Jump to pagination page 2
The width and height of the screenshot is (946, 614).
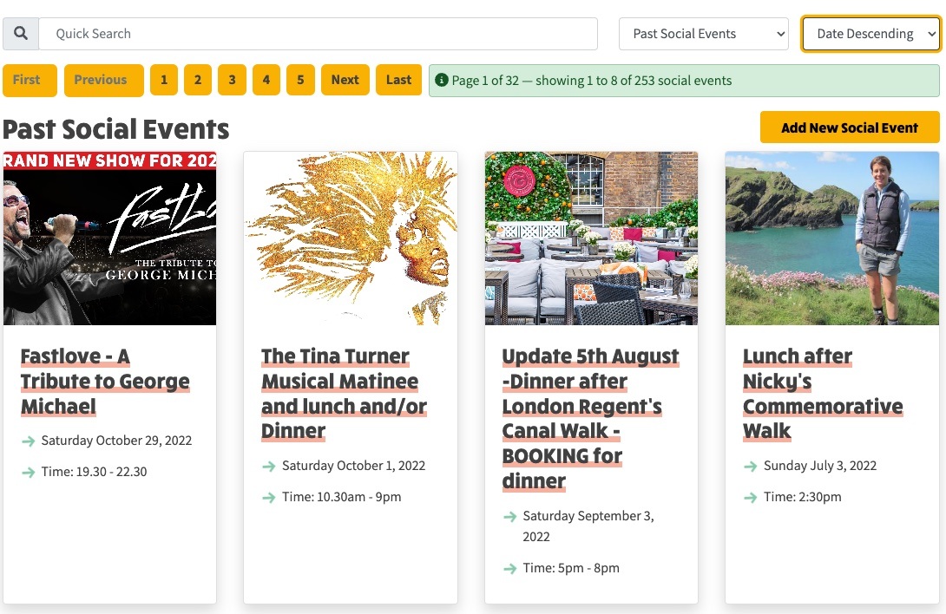[x=198, y=80]
